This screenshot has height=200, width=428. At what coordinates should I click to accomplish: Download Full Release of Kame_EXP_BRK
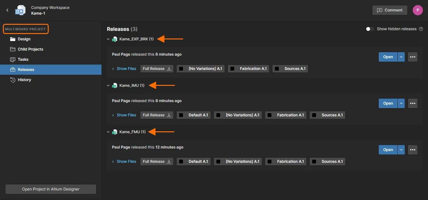[157, 69]
